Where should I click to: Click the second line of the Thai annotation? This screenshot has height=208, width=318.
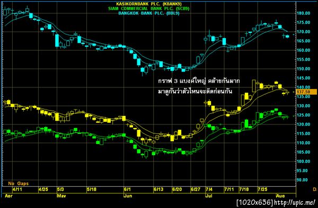click(195, 91)
